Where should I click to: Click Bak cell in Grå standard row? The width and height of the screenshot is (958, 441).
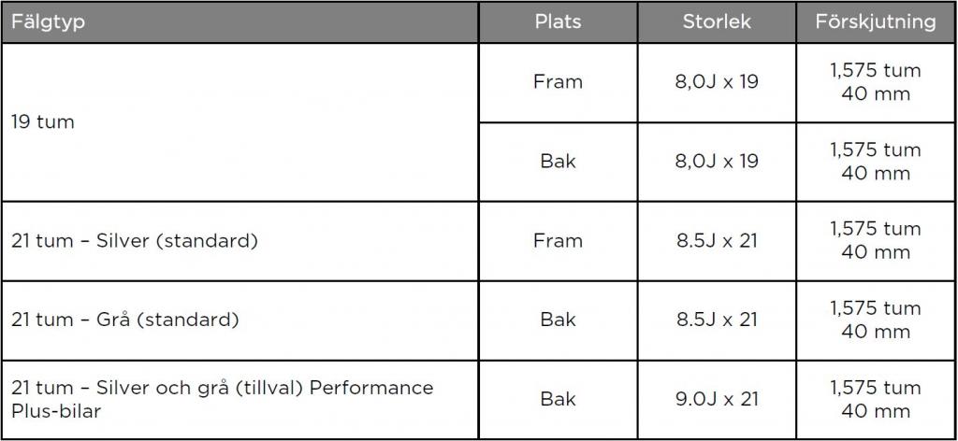click(x=558, y=320)
